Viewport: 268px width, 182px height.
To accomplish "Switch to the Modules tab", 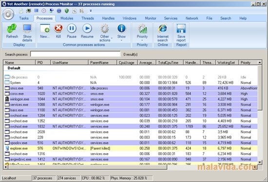I will (67, 19).
